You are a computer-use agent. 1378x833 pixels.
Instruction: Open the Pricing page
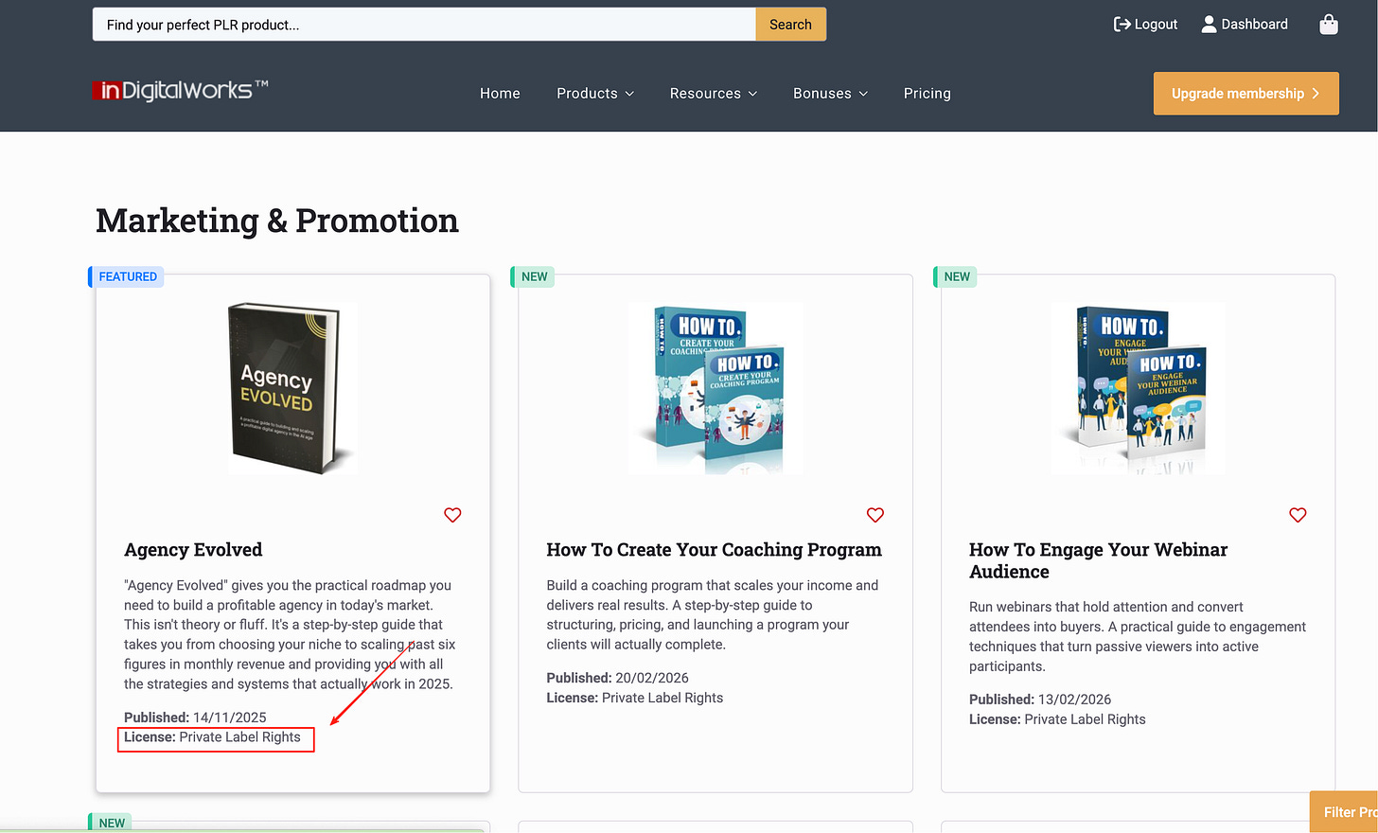point(927,94)
